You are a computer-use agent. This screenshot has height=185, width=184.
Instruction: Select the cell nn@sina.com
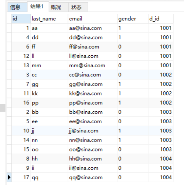pyautogui.click(x=93, y=140)
